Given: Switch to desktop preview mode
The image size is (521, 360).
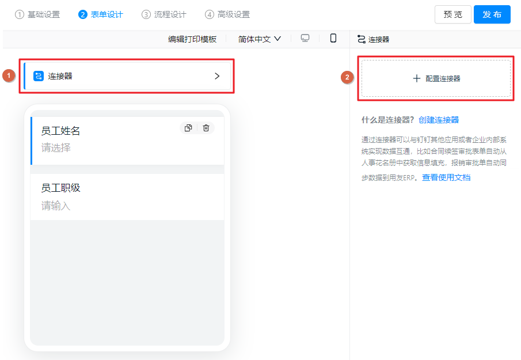Looking at the screenshot, I should click(305, 38).
